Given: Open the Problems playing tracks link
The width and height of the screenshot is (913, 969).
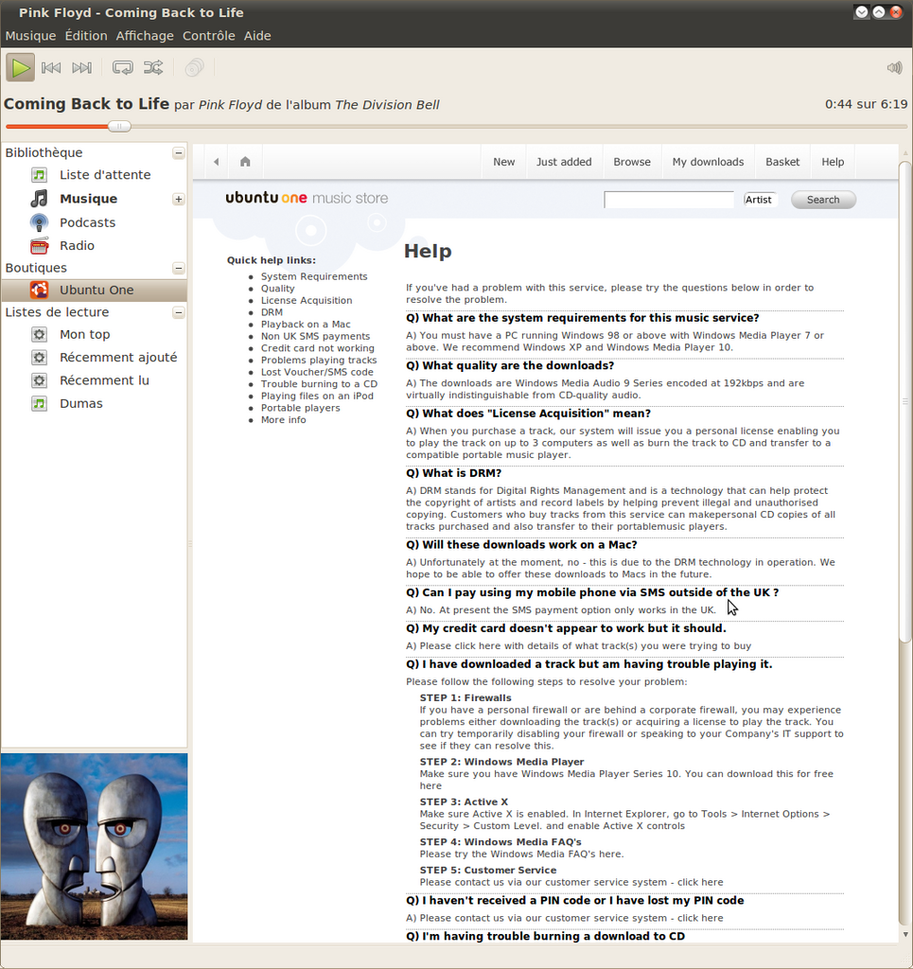Looking at the screenshot, I should tap(319, 361).
